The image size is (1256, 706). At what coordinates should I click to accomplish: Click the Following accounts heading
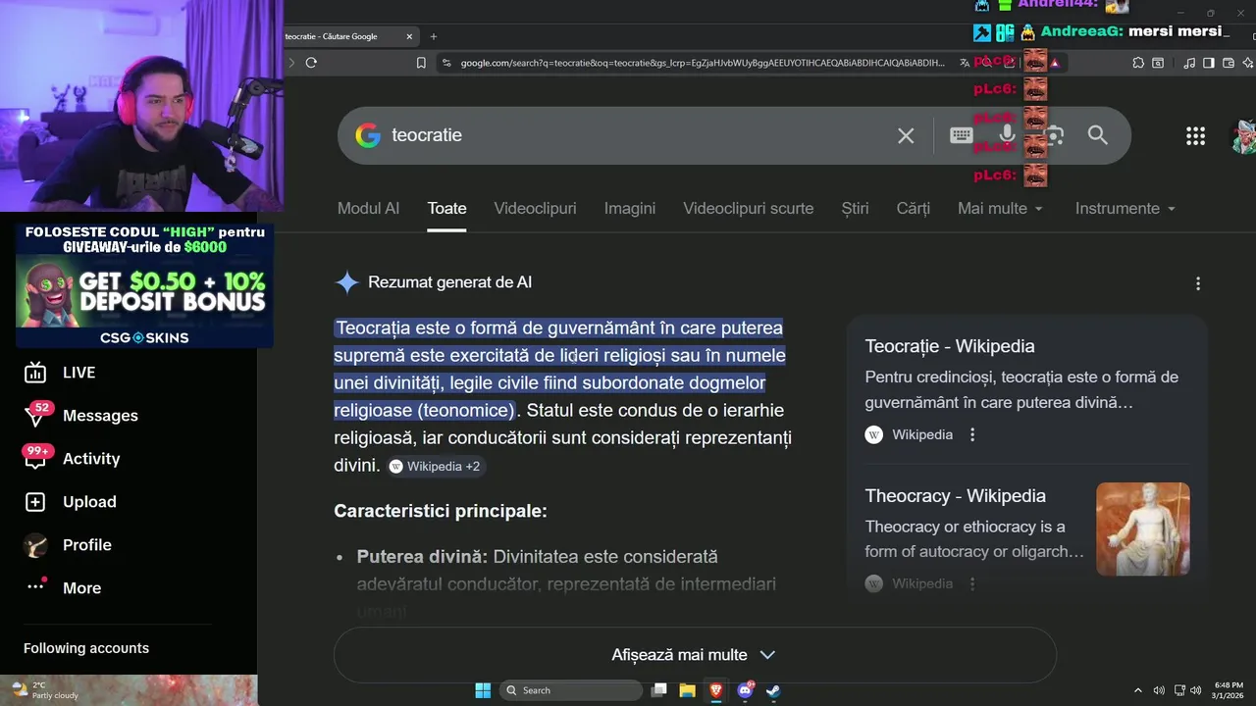[x=86, y=648]
